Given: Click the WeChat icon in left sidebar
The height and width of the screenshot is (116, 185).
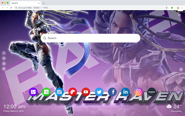Looking at the screenshot, I should coord(4,69).
